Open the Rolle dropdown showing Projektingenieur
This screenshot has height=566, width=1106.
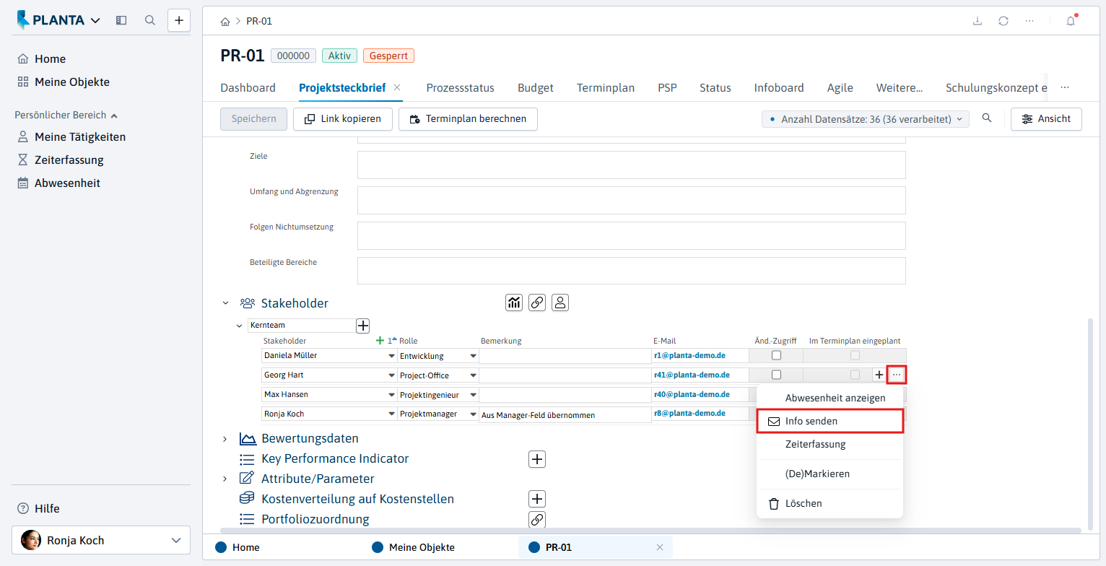point(474,395)
